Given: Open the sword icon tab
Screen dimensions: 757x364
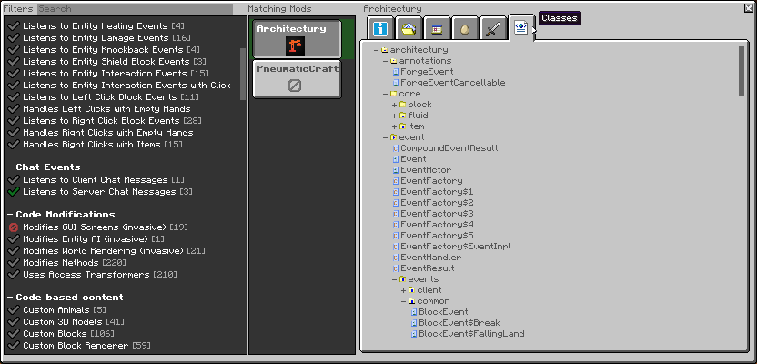Looking at the screenshot, I should (x=493, y=29).
